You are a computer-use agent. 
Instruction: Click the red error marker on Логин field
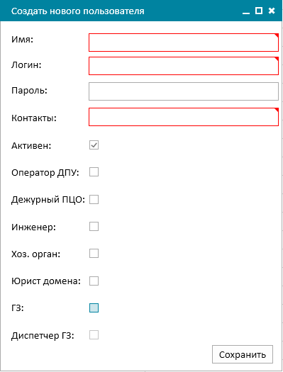(x=277, y=58)
